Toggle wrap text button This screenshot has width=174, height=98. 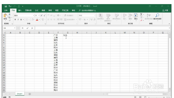click(69, 15)
